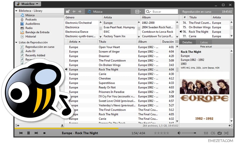Collapse the Biblioteca - Library tree section
The height and width of the screenshot is (144, 235).
coord(16,11)
